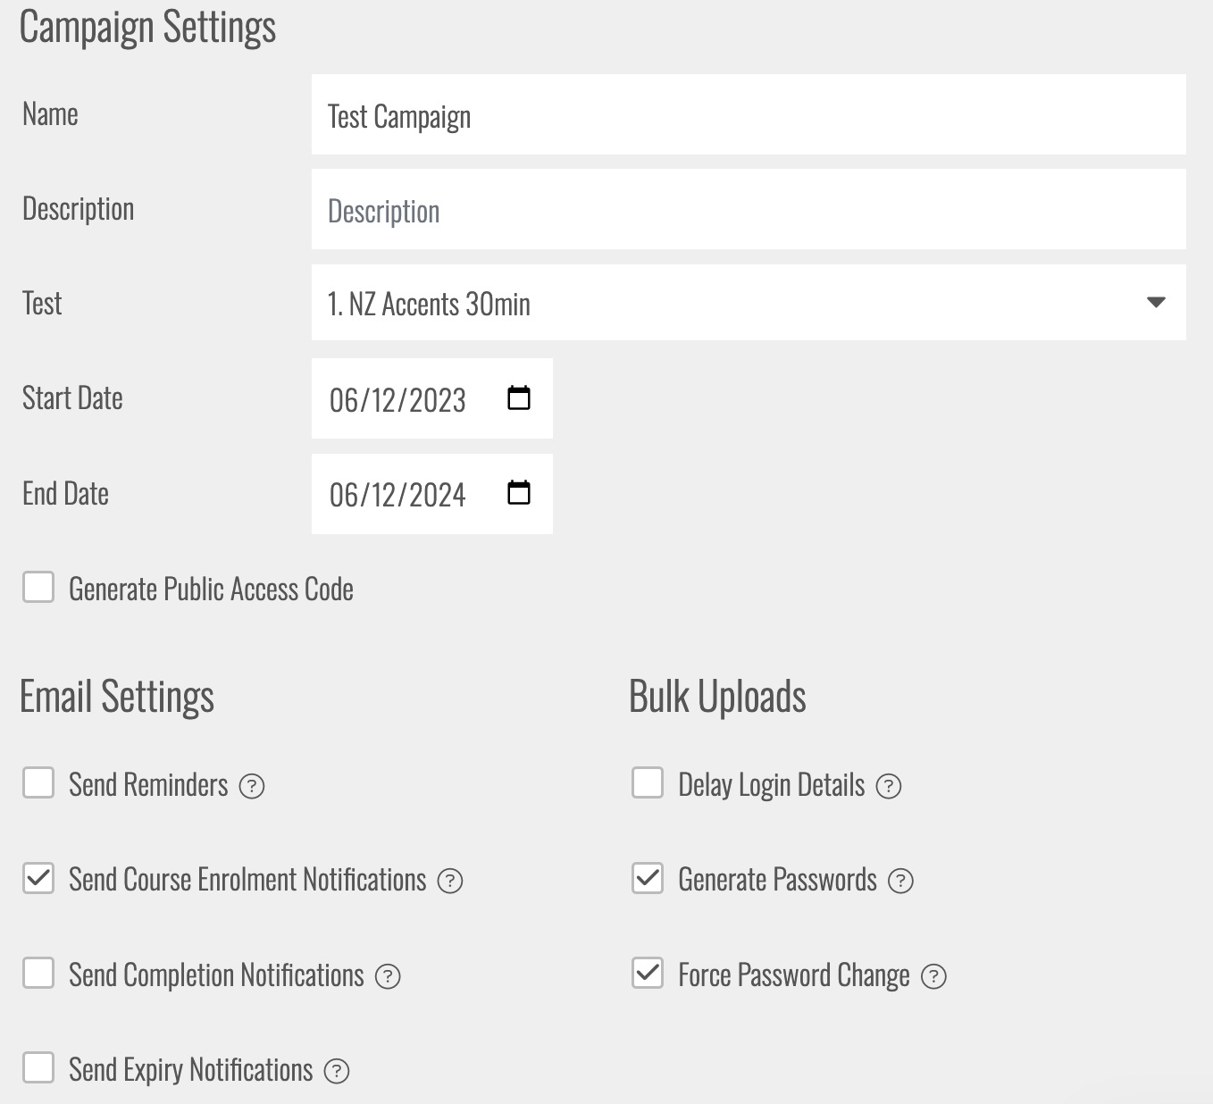Focus the Description input field
1213x1104 pixels.
click(x=749, y=210)
